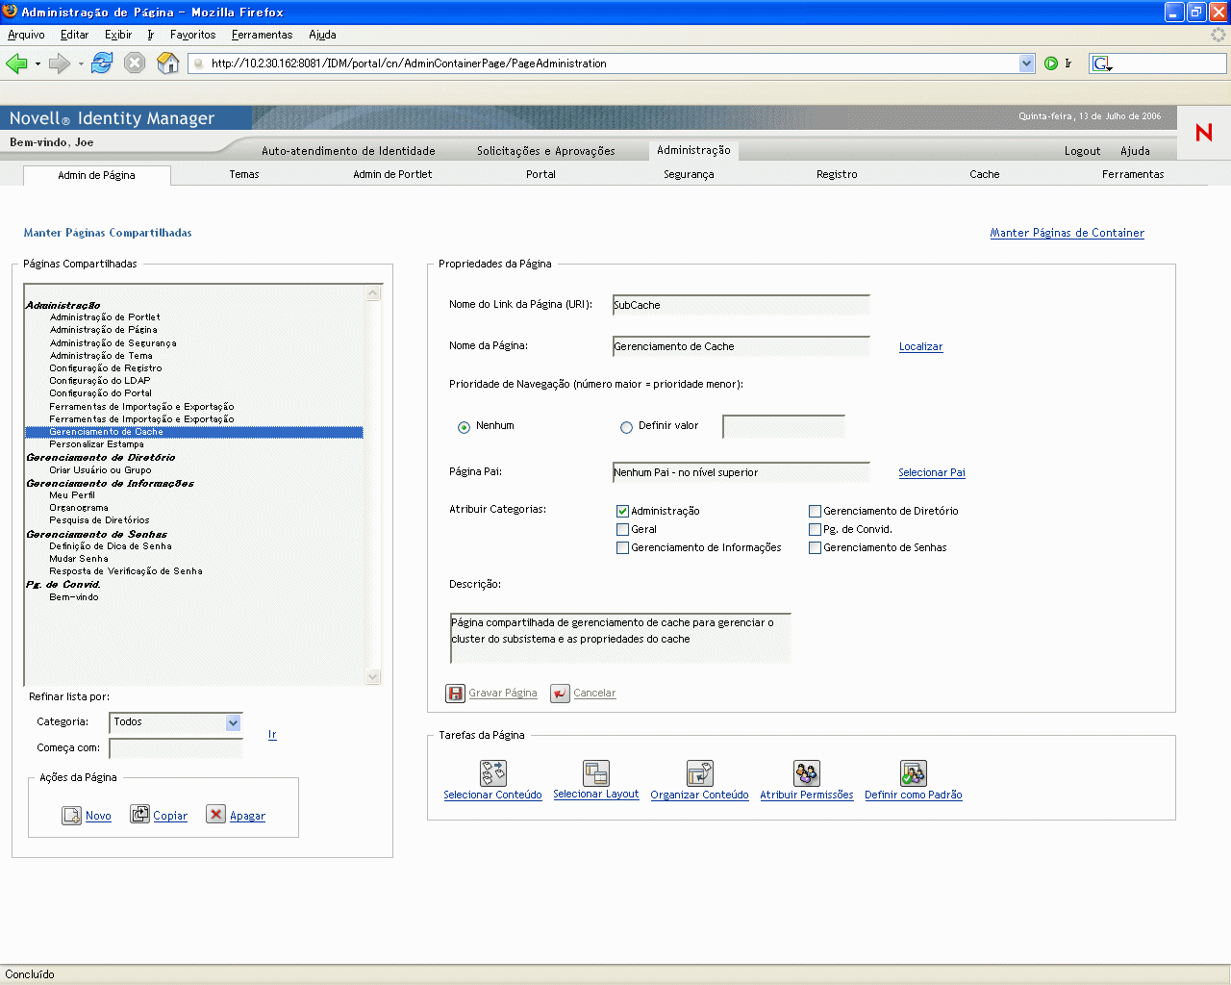Click the Começa com text field
Screen dimensions: 1231x985
pyautogui.click(x=176, y=748)
